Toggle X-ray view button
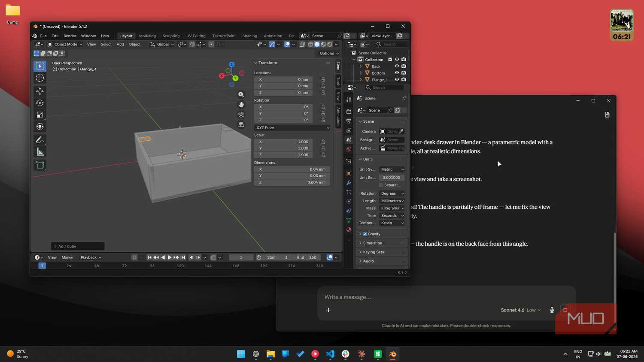644x362 pixels. click(302, 44)
